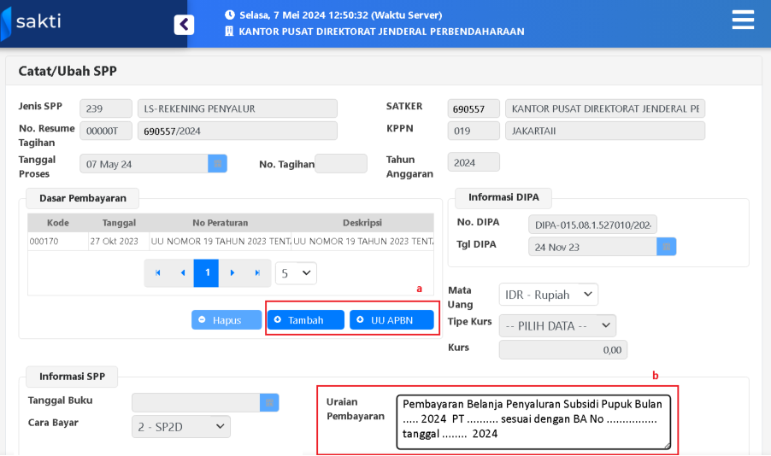This screenshot has width=771, height=456.
Task: Expand the rows-per-page dropdown showing 5
Action: (x=296, y=273)
